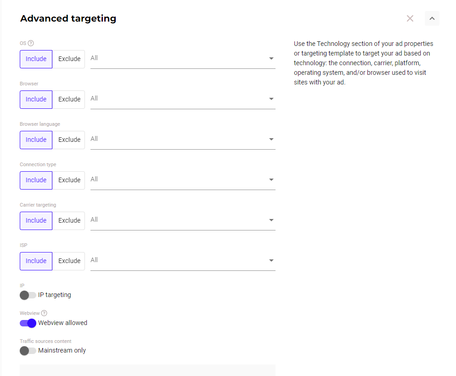Set Browser language to Exclude
The width and height of the screenshot is (456, 376).
tap(69, 140)
